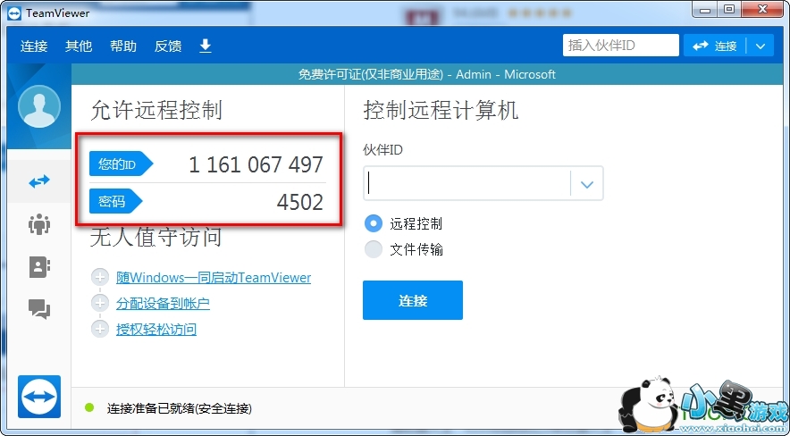Viewport: 790px width, 436px height.
Task: Click your ID 1 161 067 497
Action: click(256, 164)
